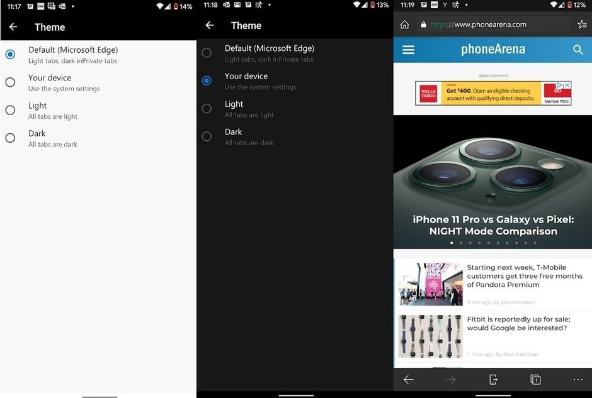Tap the '9 min ago, by Alan Friedman' byline
Viewport: 592px width, 398px height.
[x=501, y=302]
